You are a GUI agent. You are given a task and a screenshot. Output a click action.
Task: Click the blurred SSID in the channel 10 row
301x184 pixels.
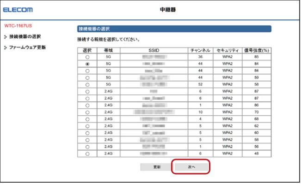coord(154,112)
